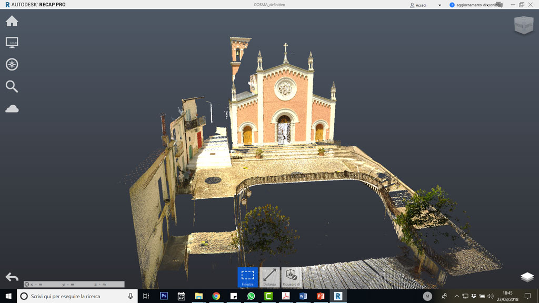Click the back arrow icon
Screen dimensions: 539x303
pyautogui.click(x=12, y=277)
